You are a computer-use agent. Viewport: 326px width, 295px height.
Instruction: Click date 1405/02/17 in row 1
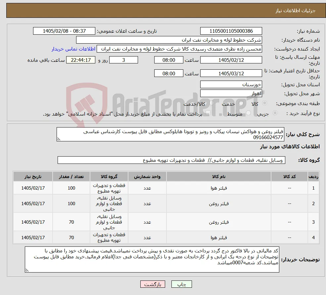[x=33, y=188]
